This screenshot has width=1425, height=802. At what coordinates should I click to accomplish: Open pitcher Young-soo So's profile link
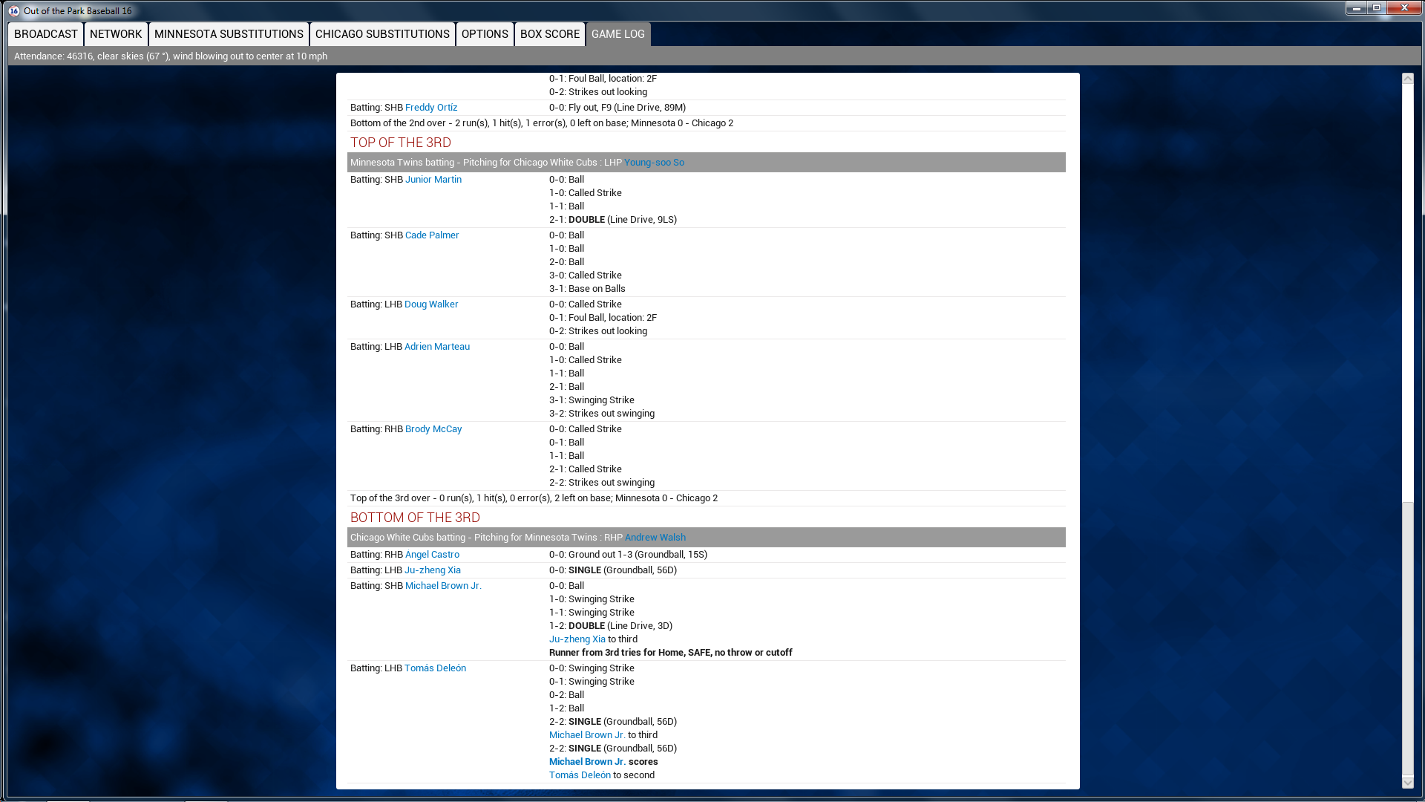point(654,163)
